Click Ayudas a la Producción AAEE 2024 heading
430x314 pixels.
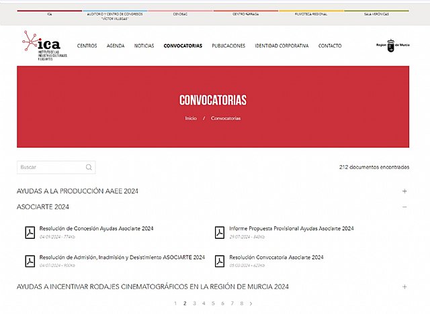pyautogui.click(x=78, y=191)
